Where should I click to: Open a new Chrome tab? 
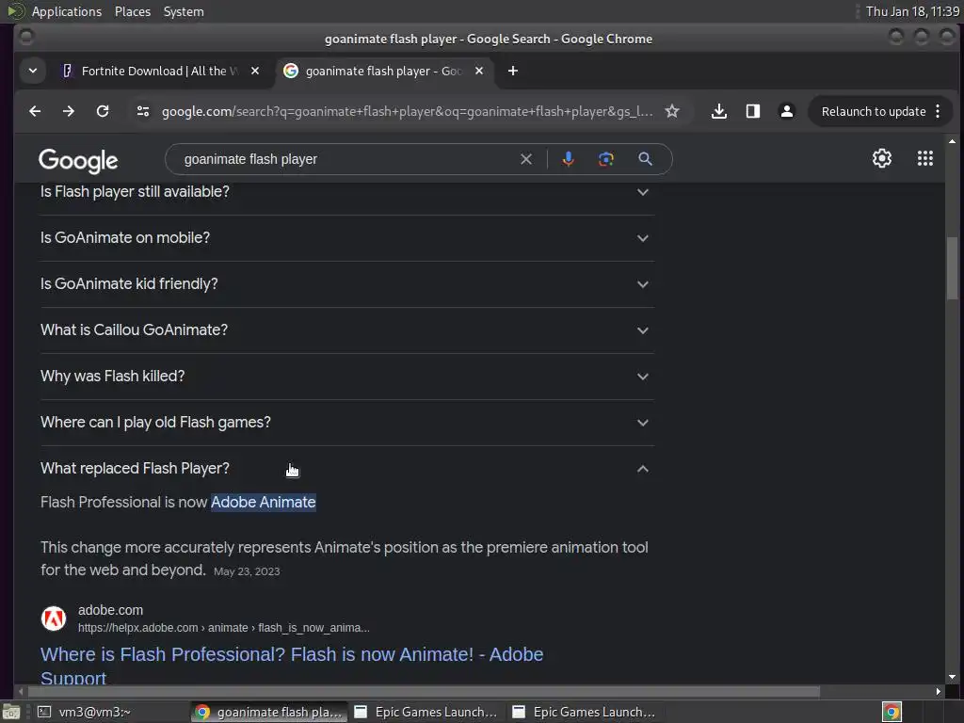tap(513, 71)
